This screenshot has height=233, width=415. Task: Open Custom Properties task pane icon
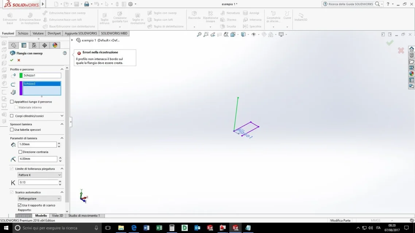point(411,80)
